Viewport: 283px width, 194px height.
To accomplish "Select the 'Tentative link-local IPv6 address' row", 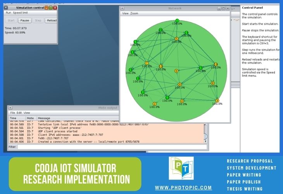I will click(x=107, y=125).
